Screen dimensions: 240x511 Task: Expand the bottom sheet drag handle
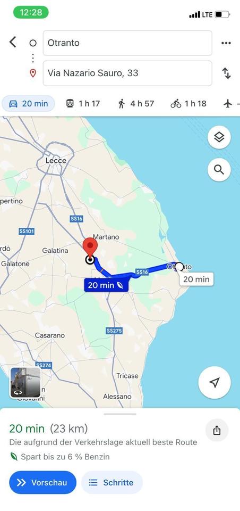(120, 414)
